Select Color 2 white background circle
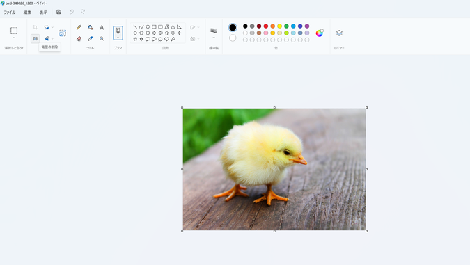 (233, 38)
